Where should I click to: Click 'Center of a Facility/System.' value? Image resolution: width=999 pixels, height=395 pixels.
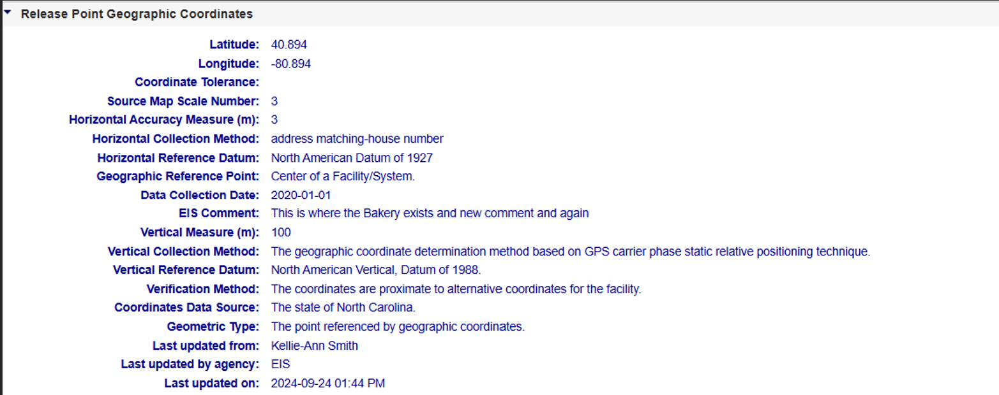tap(343, 176)
